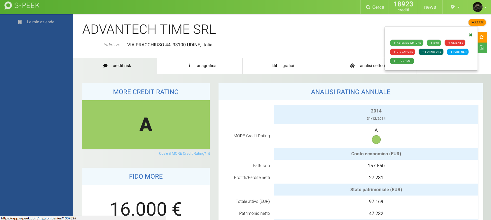Screen dimensions: 491x220
Task: Open Cos'è il MORE Credit Rating link
Action: point(182,154)
